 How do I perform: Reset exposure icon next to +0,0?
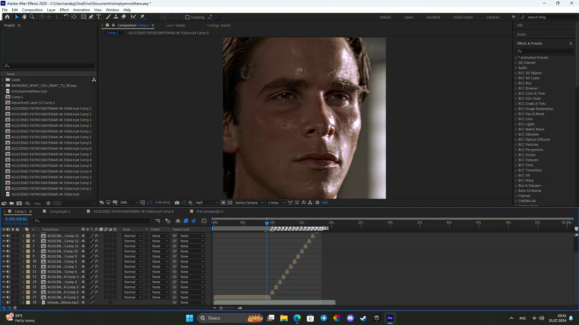point(317,203)
